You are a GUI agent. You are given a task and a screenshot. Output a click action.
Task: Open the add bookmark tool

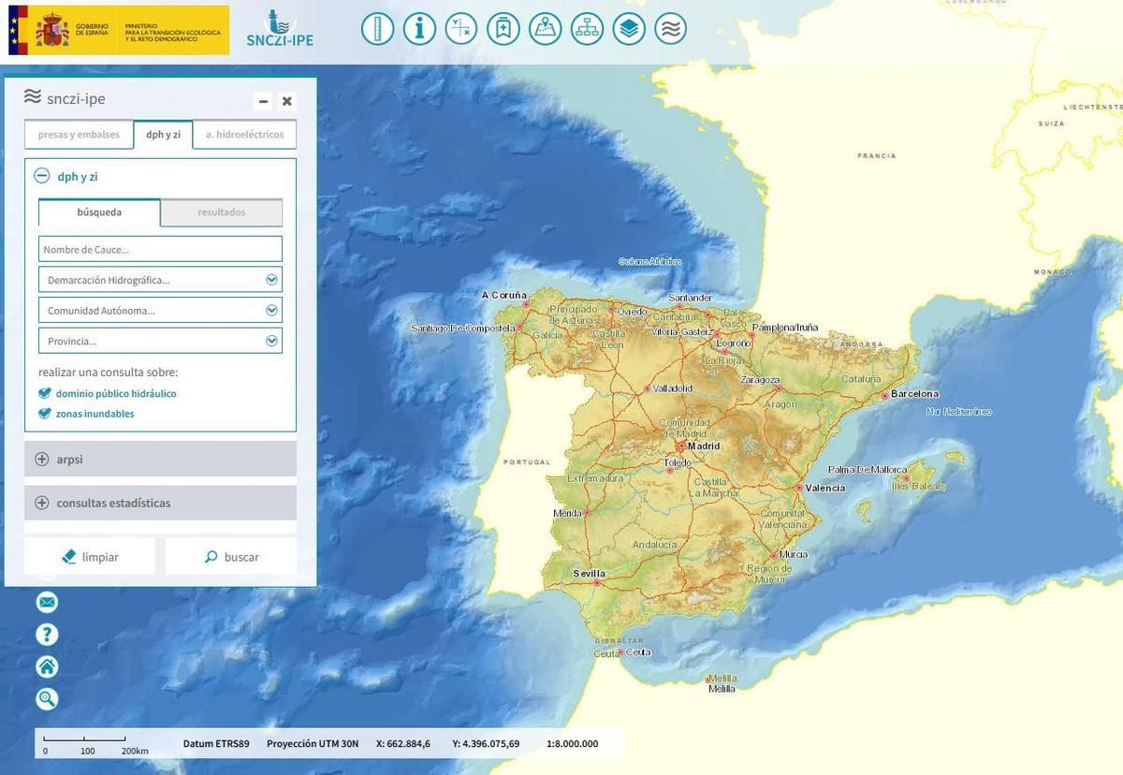[503, 28]
